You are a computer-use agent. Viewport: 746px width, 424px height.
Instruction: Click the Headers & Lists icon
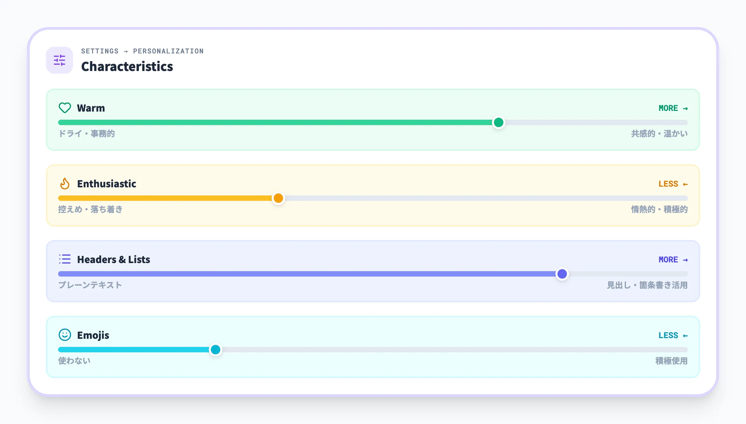[65, 259]
